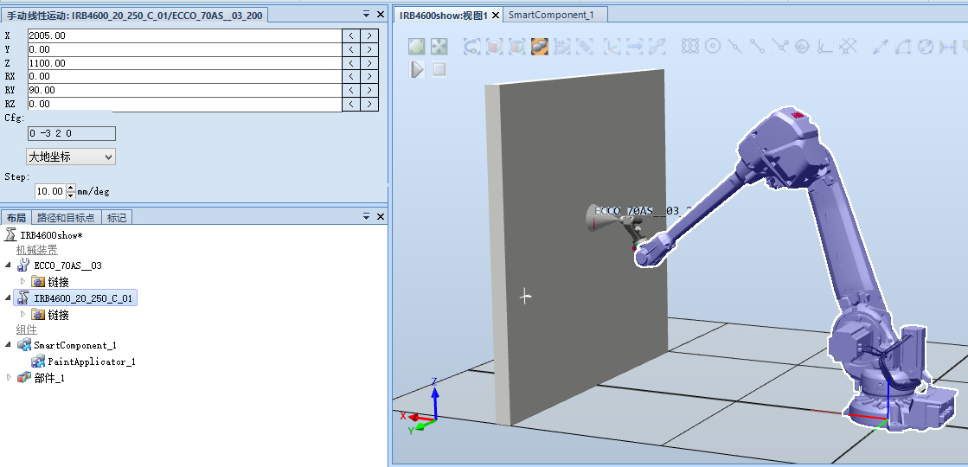Increment the Step value with up arrow
This screenshot has width=968, height=467.
click(70, 188)
